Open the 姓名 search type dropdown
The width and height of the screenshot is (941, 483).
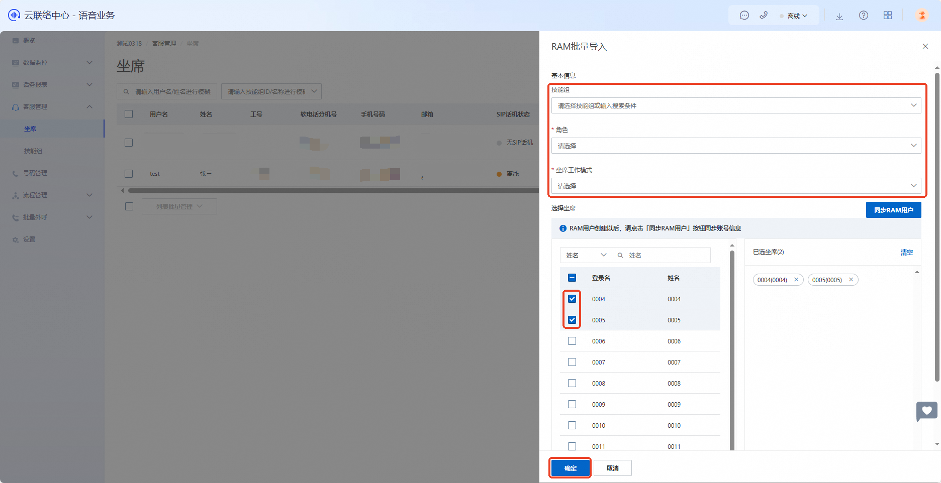pyautogui.click(x=586, y=255)
